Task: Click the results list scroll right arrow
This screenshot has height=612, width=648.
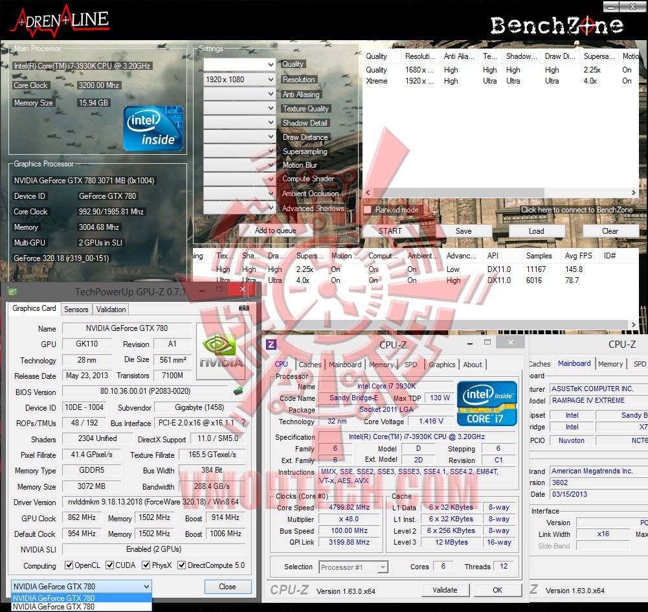Action: click(634, 324)
